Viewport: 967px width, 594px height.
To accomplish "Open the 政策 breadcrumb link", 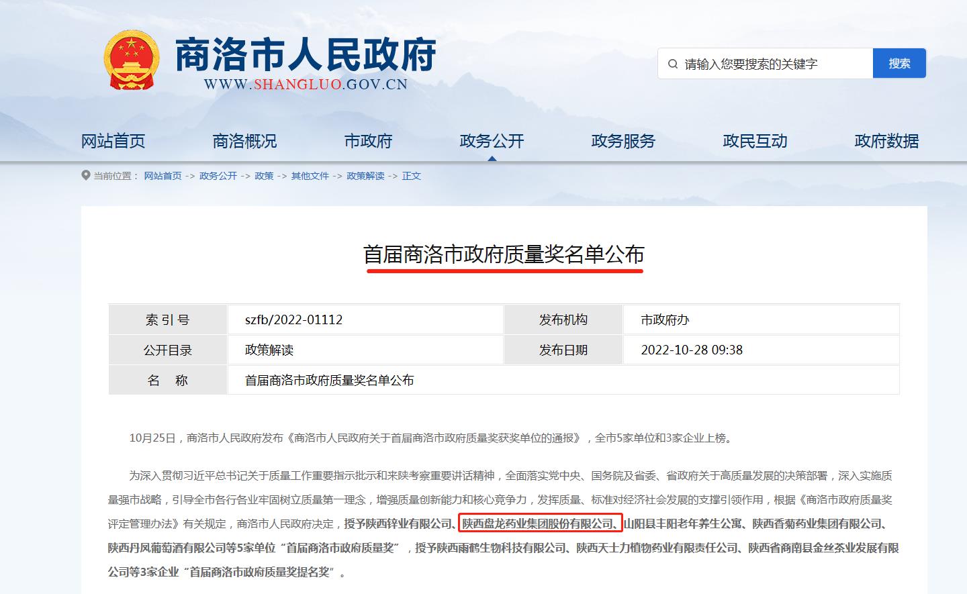I will click(x=265, y=176).
